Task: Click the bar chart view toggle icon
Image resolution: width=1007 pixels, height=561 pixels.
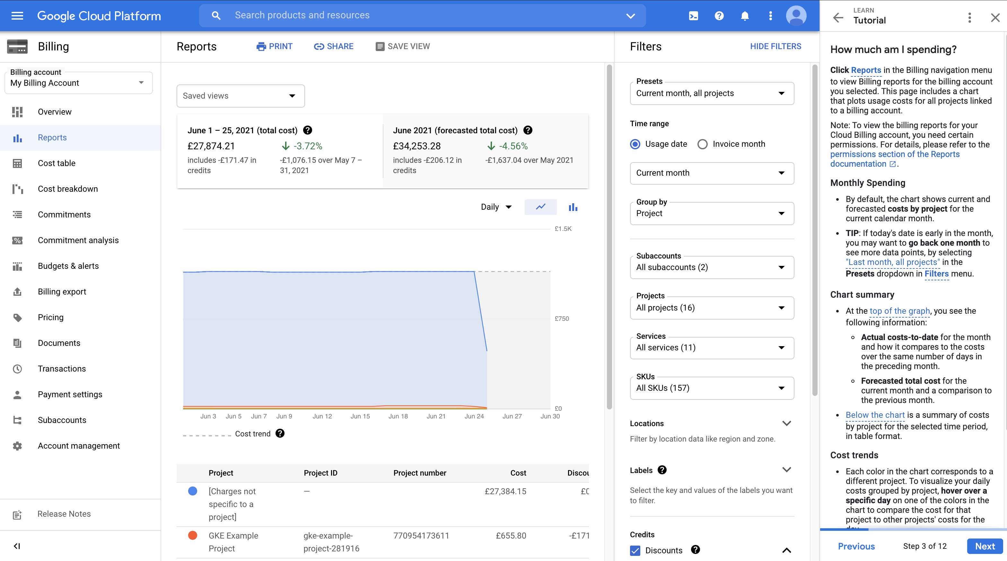Action: click(573, 206)
